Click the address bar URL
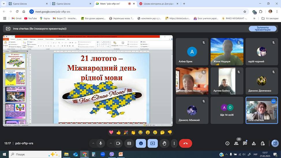Viewport: 281px width, 158px height. tap(53, 12)
